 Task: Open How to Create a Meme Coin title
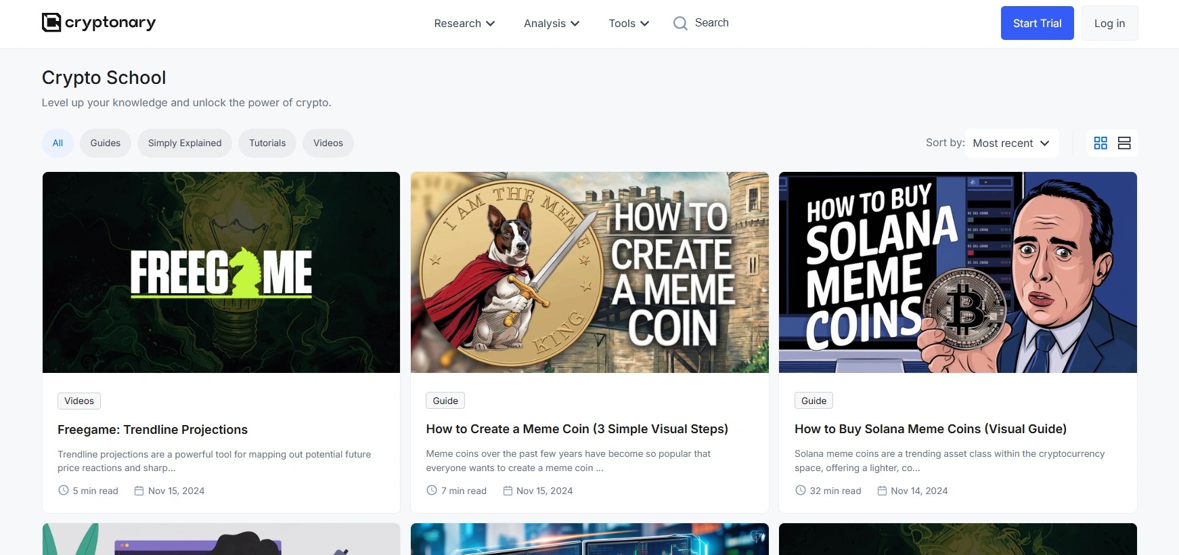click(x=577, y=429)
